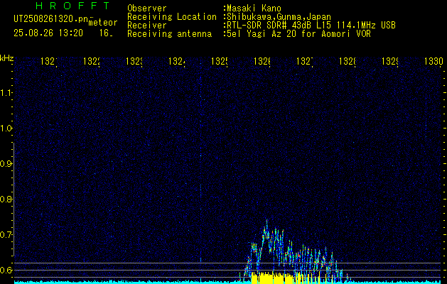Click the kHz axis unit label
This screenshot has width=447, height=284.
6,58
